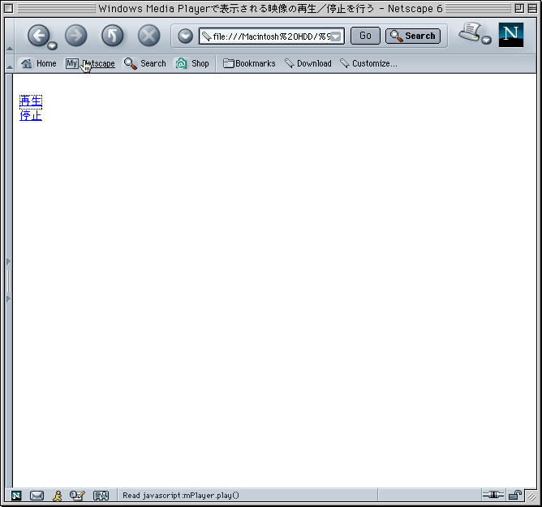Open the Print button dropdown arrow

pyautogui.click(x=487, y=40)
